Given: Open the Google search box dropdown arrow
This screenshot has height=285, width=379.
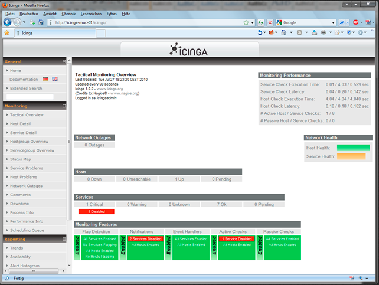Looking at the screenshot, I should [x=334, y=22].
